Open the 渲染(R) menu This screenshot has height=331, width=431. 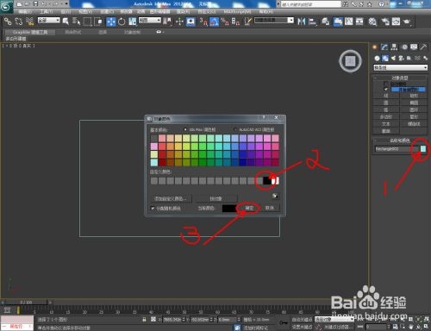pyautogui.click(x=183, y=12)
